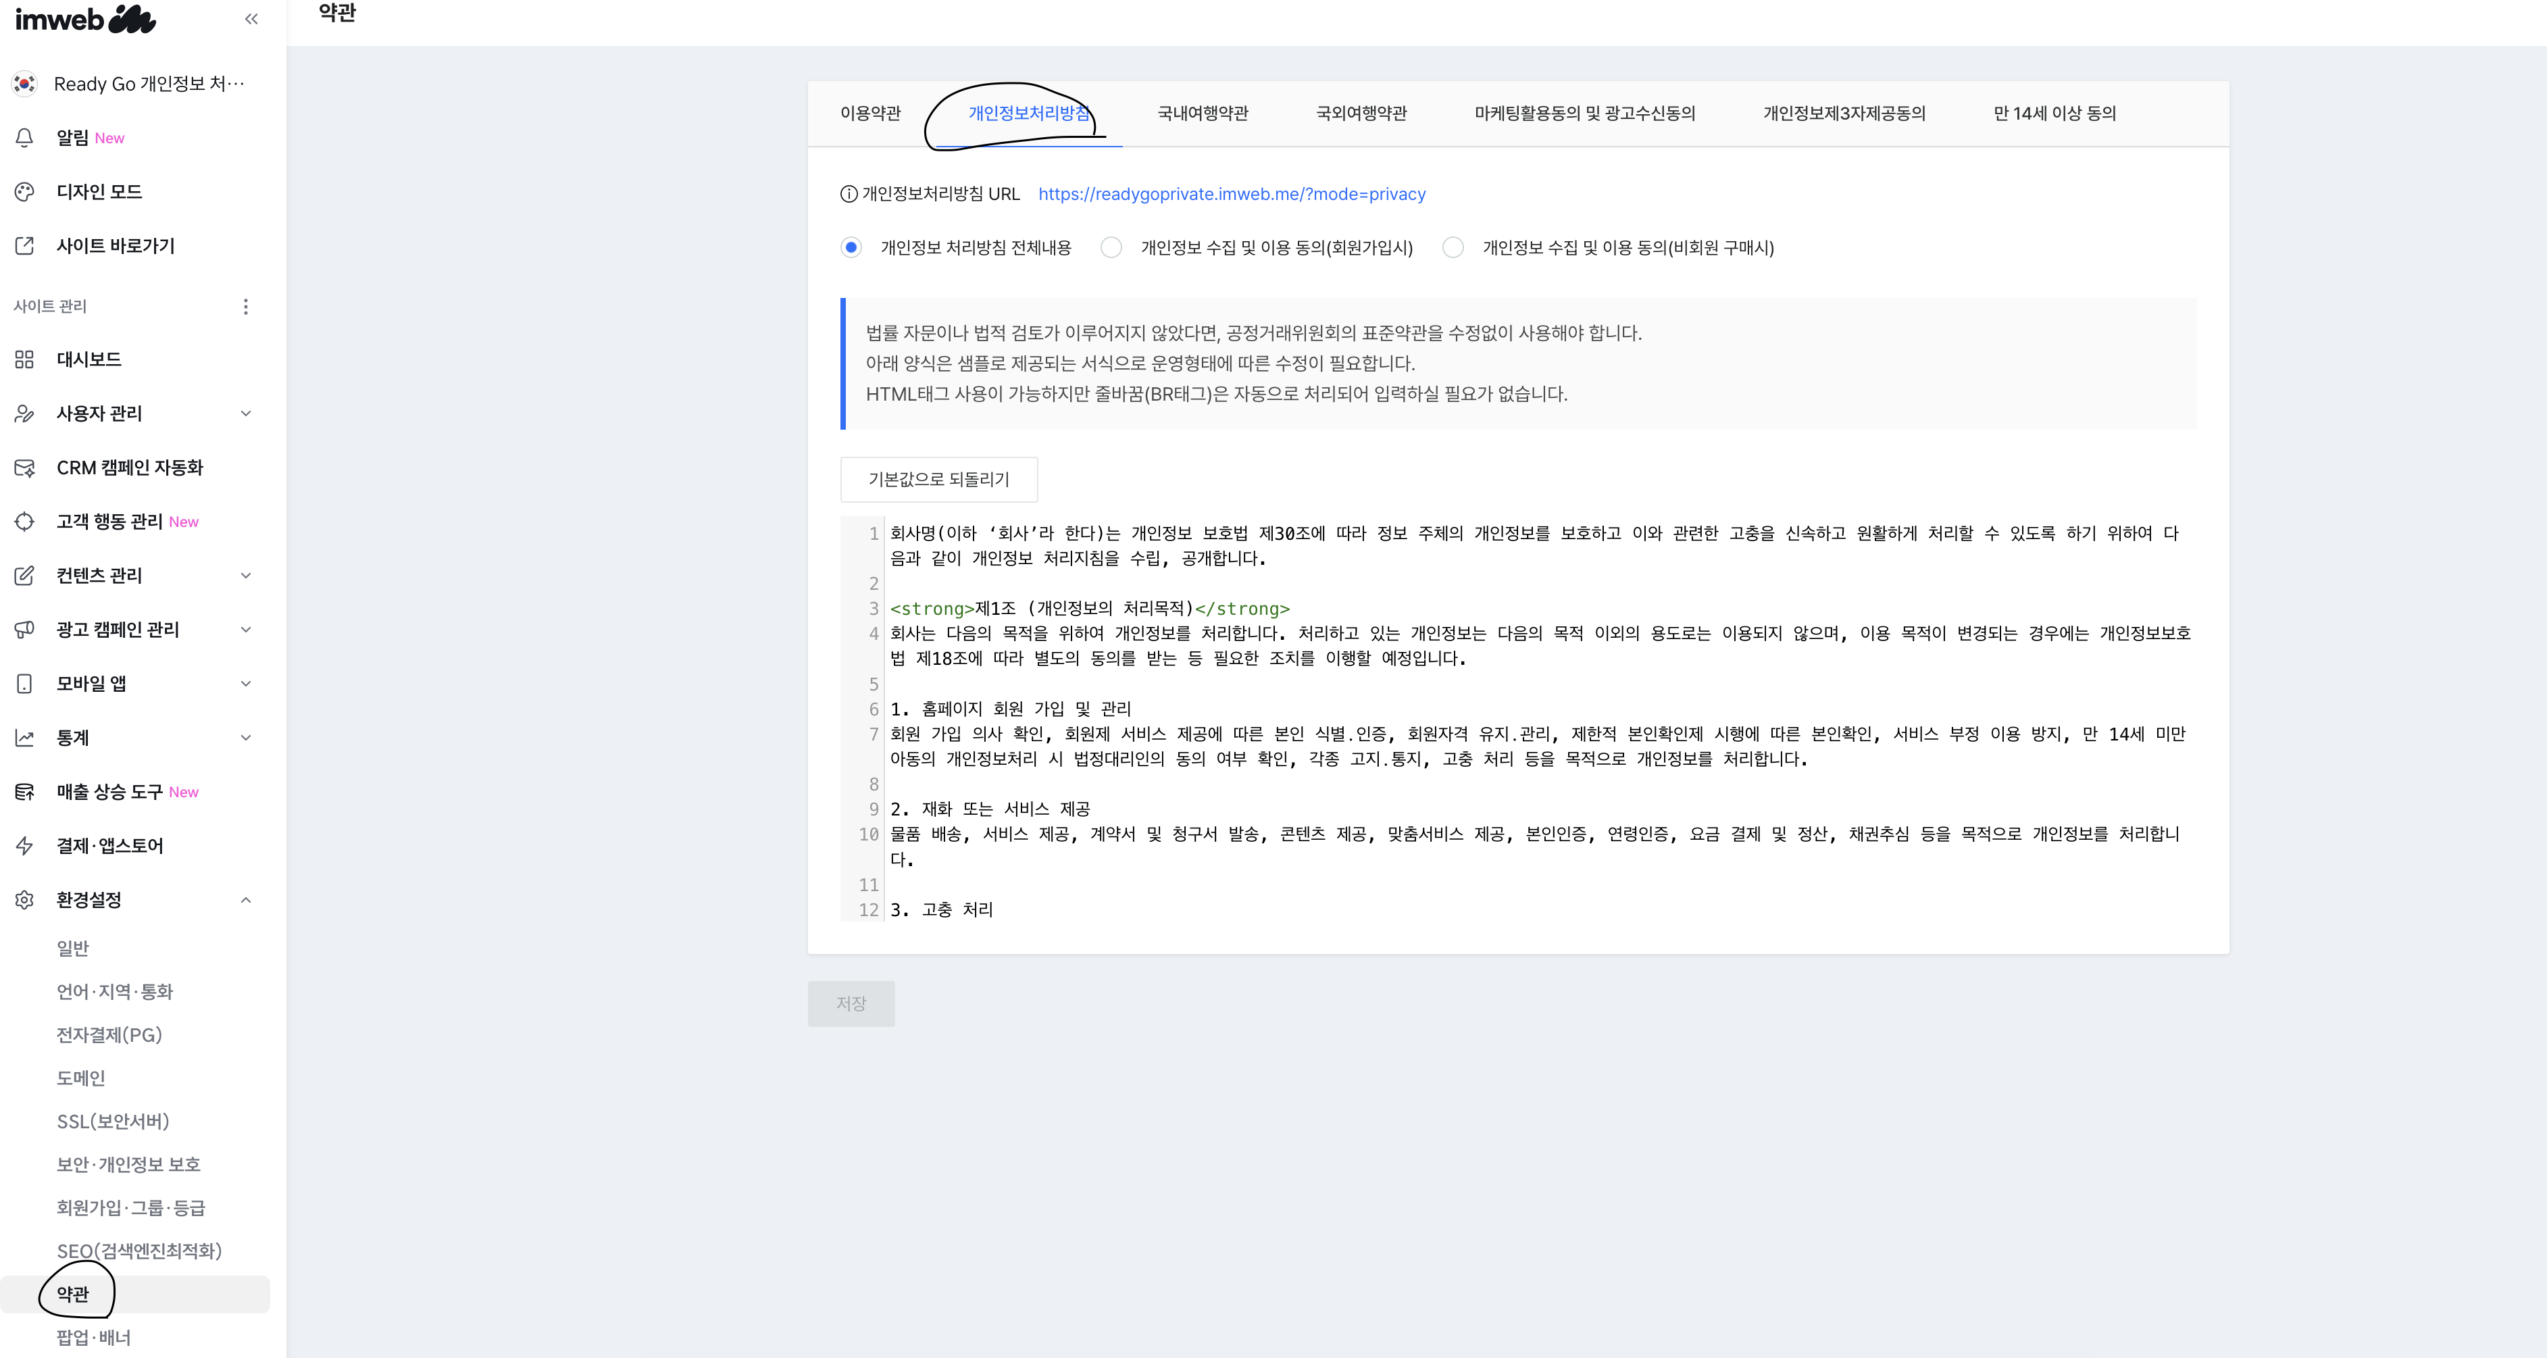This screenshot has height=1358, width=2547.
Task: Open the privacy policy URL link
Action: (1231, 194)
